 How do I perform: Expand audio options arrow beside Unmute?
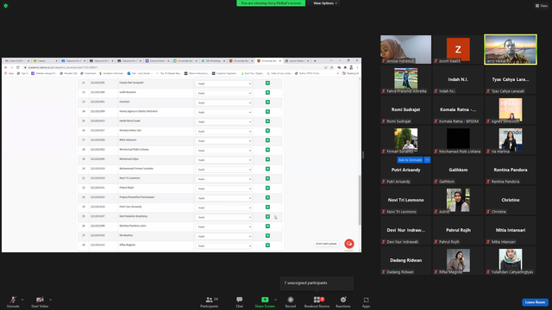coord(22,300)
